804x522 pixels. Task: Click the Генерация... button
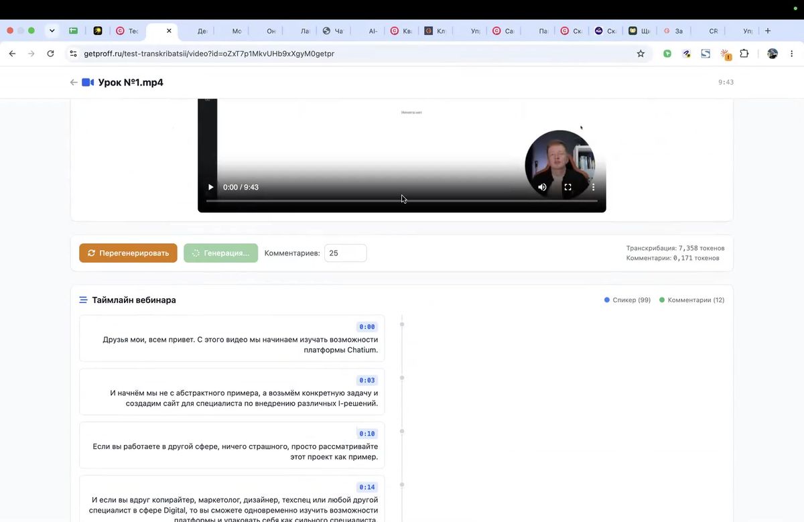click(220, 253)
